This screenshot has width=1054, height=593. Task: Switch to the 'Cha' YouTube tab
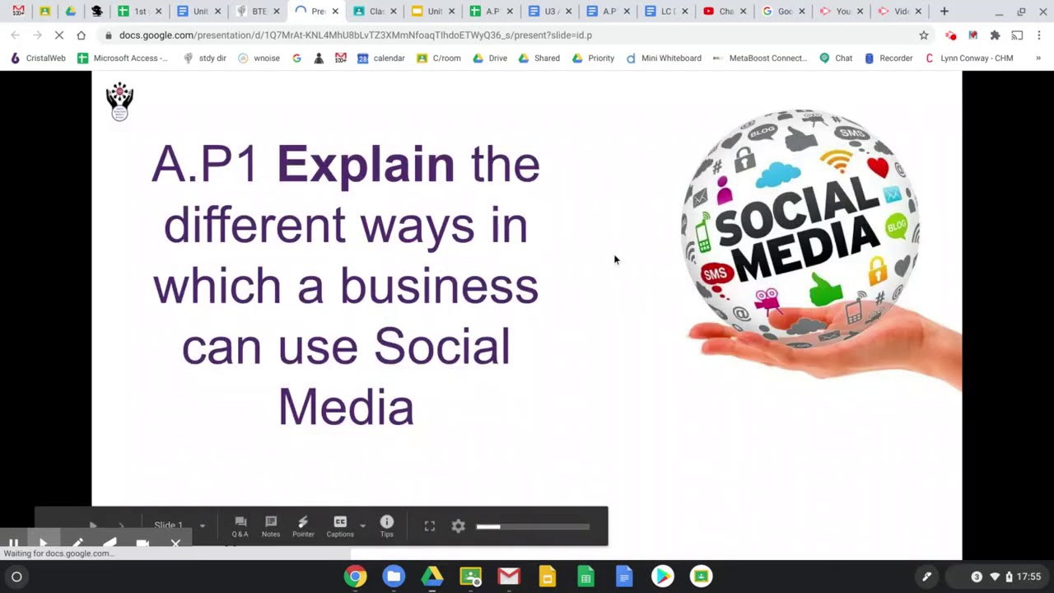pos(725,12)
